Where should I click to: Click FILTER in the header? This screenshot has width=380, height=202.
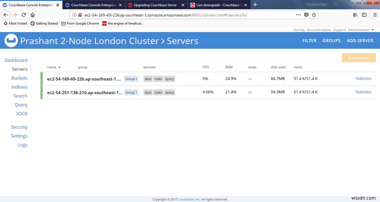[x=309, y=41]
